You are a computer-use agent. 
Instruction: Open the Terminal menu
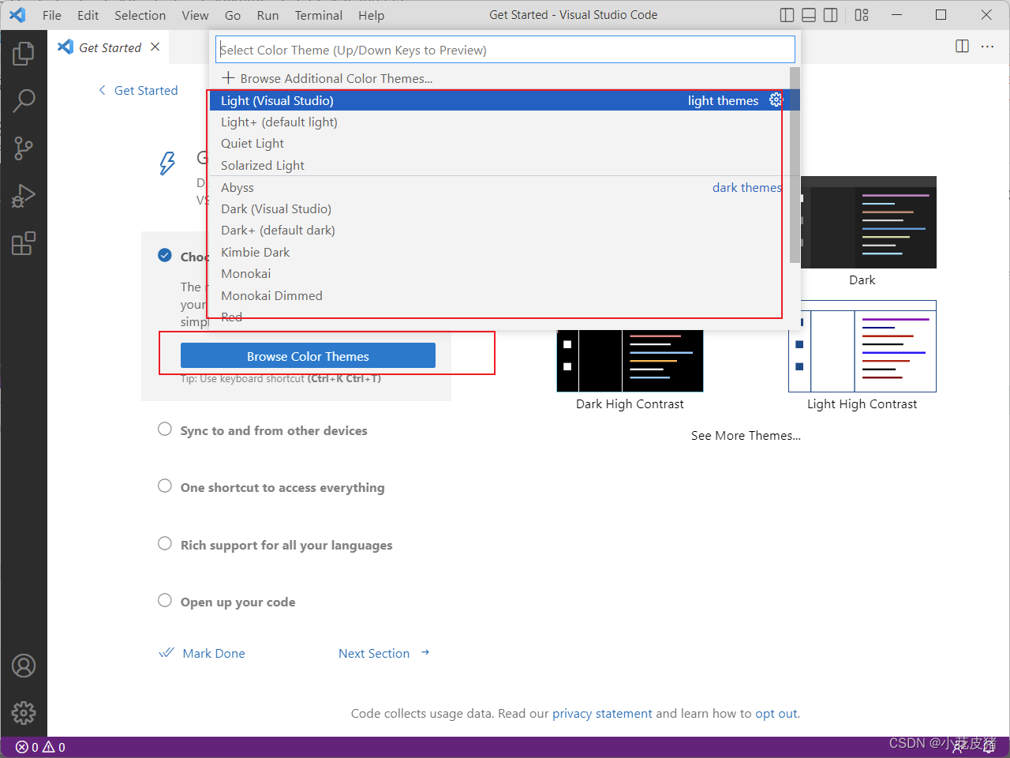[319, 15]
